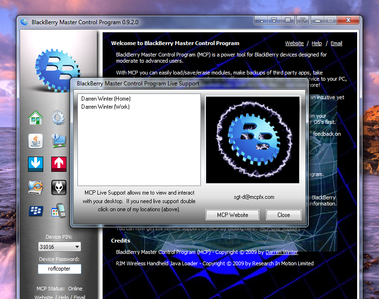The height and width of the screenshot is (299, 379).
Task: Click the Device Password field
Action: [59, 269]
